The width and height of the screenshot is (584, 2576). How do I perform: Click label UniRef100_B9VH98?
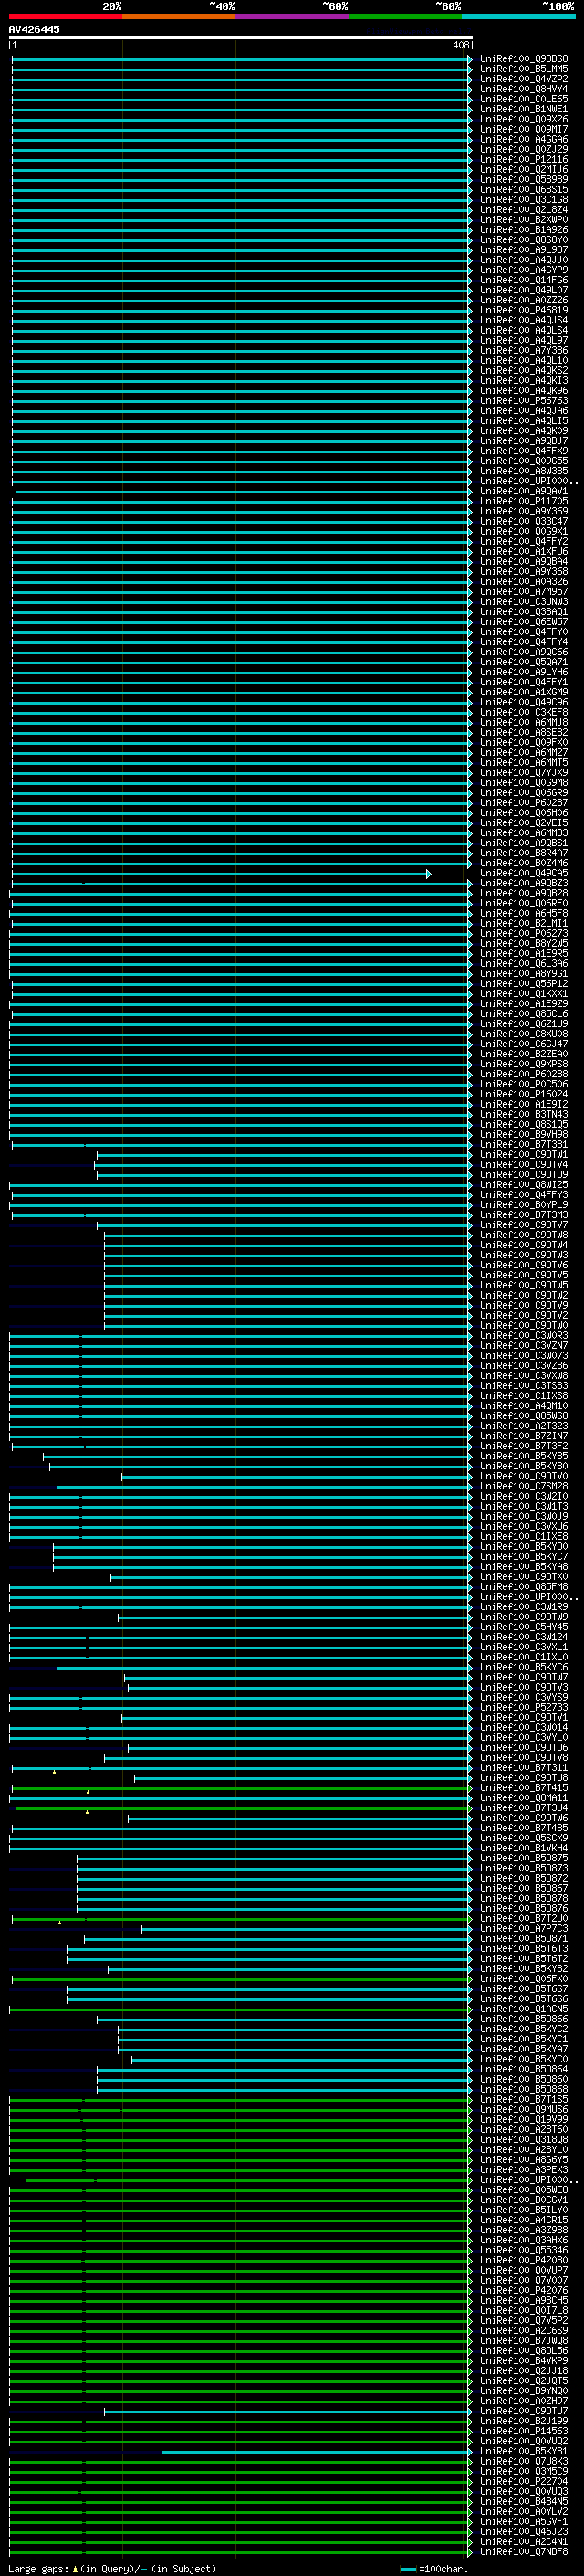(524, 1134)
